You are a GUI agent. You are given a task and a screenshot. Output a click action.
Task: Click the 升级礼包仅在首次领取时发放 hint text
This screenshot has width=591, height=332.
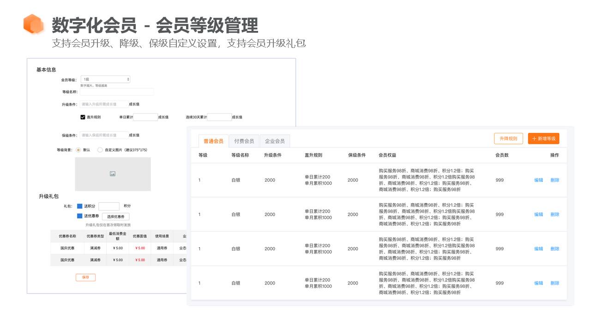tap(108, 225)
